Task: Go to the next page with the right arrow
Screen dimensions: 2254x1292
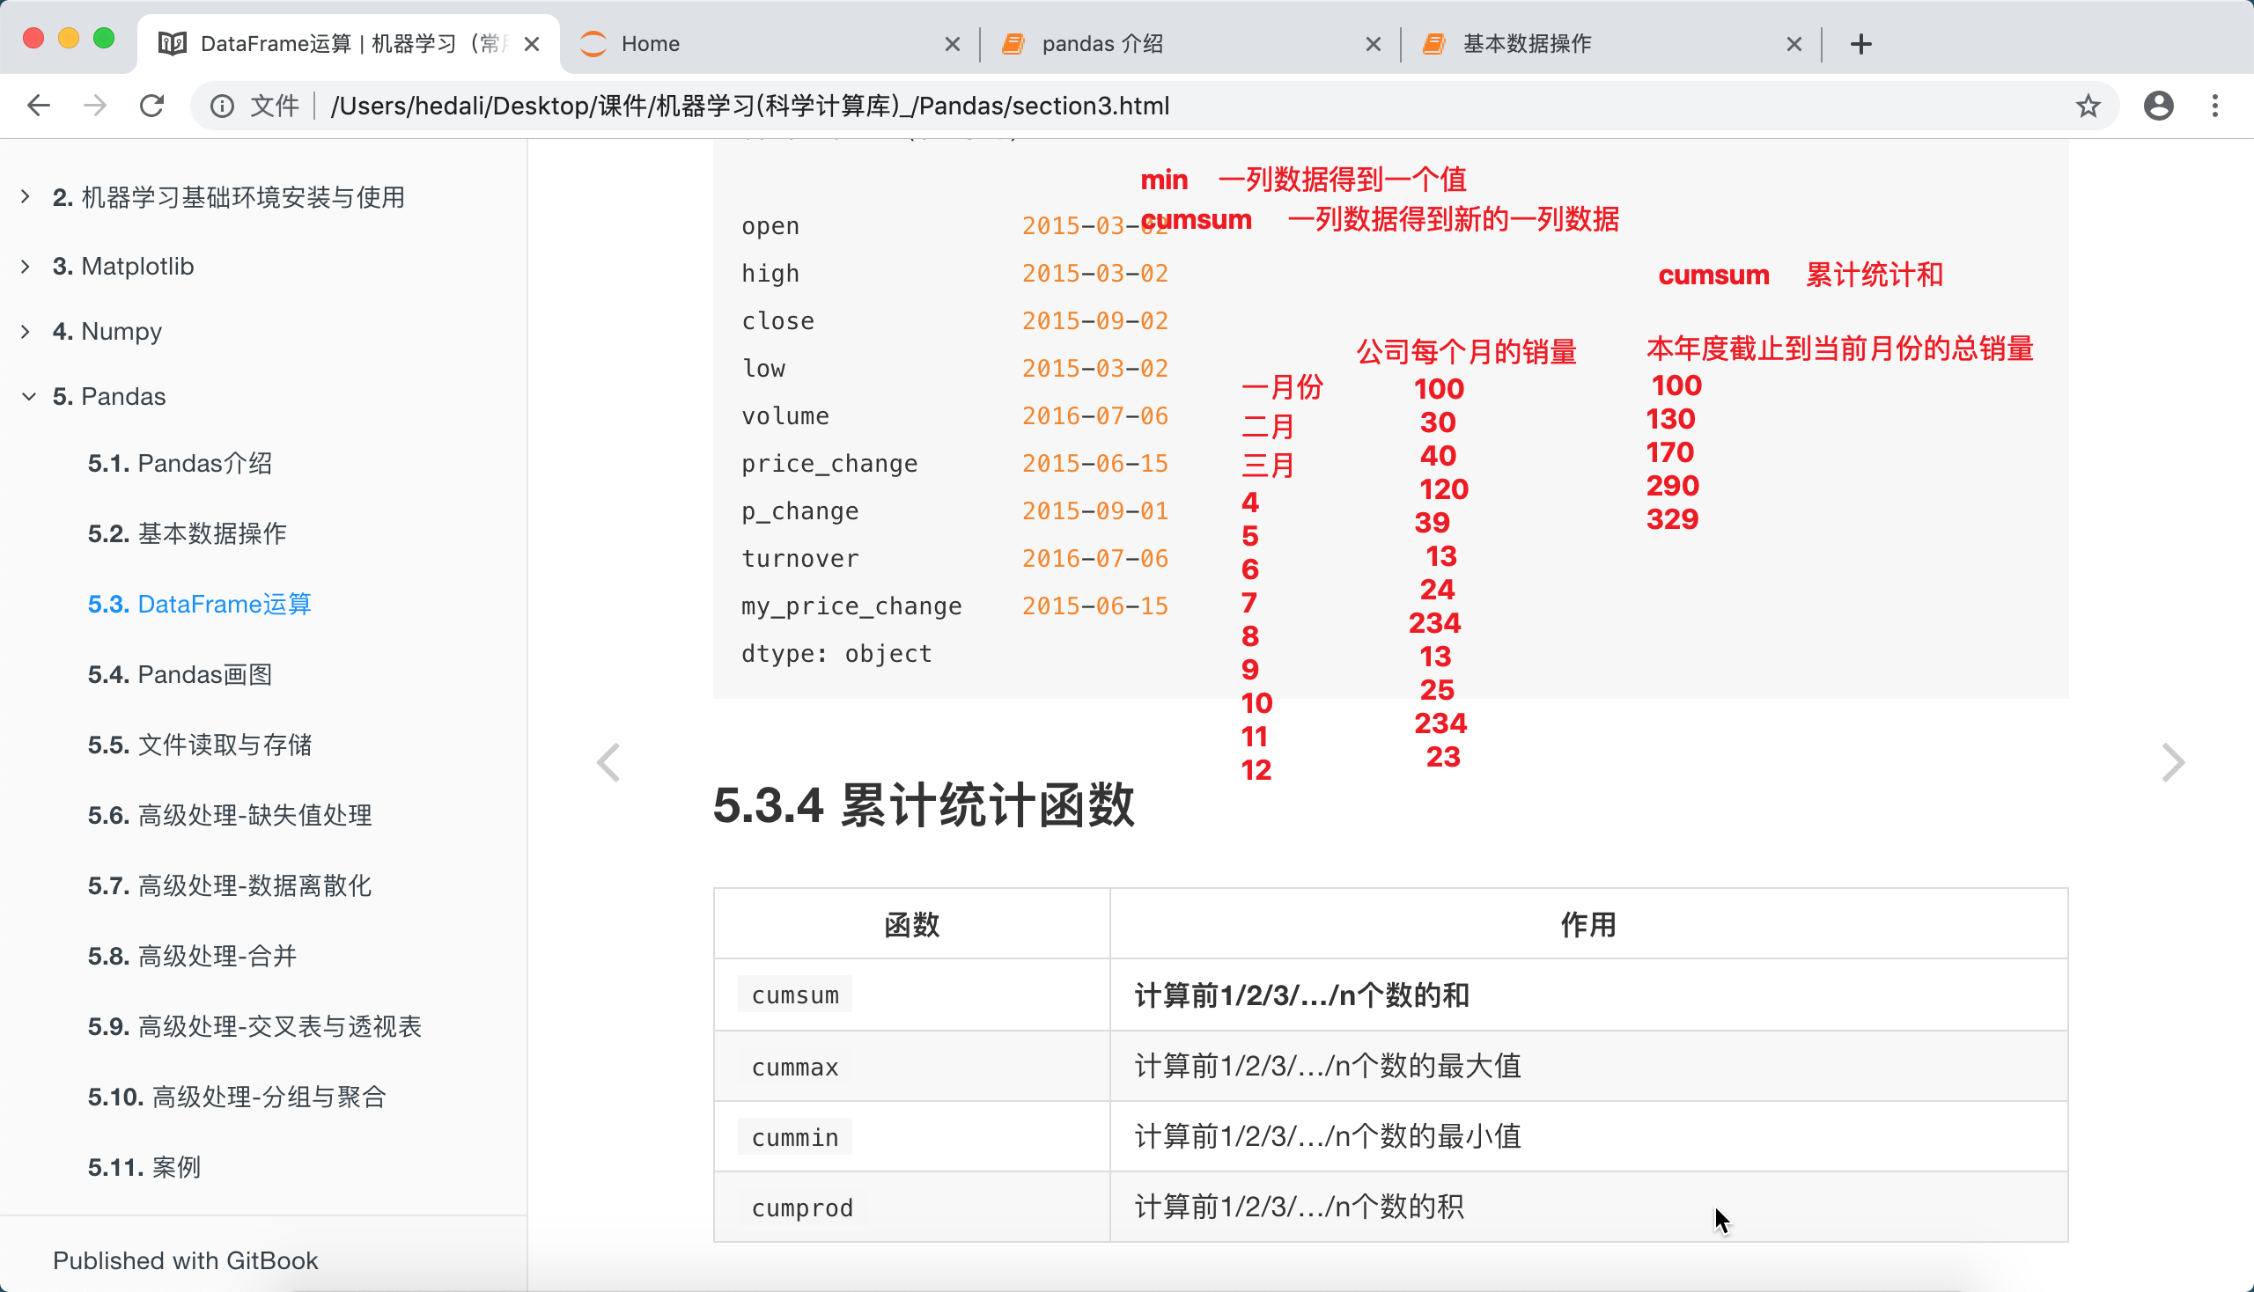Action: coord(2172,762)
